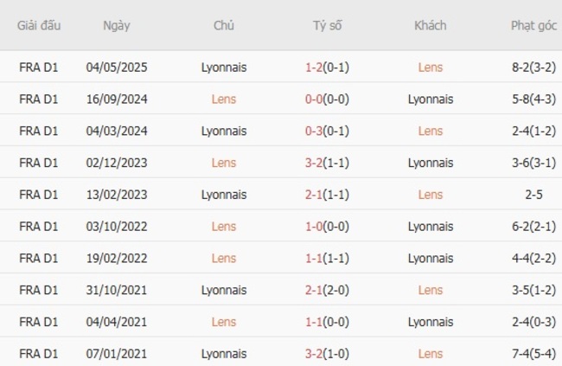Click the Giải đấu column header
Image resolution: width=562 pixels, height=366 pixels.
coord(39,25)
